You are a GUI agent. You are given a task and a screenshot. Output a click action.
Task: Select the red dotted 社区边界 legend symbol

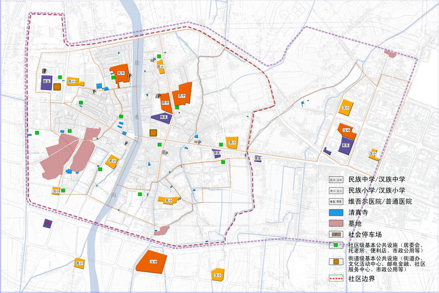point(336,278)
